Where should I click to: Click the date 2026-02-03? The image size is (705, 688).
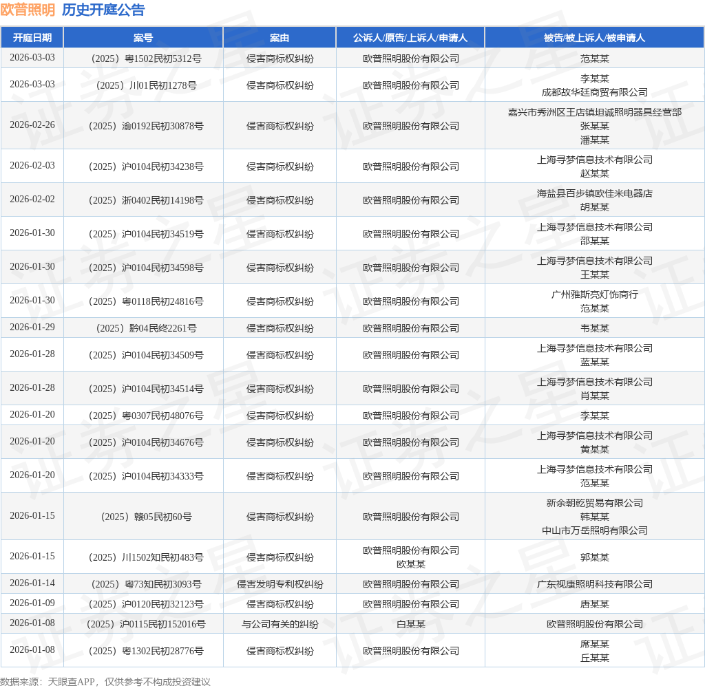(32, 165)
